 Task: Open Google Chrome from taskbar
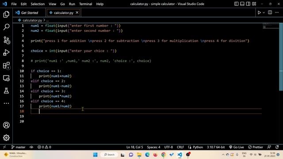[x=163, y=155]
